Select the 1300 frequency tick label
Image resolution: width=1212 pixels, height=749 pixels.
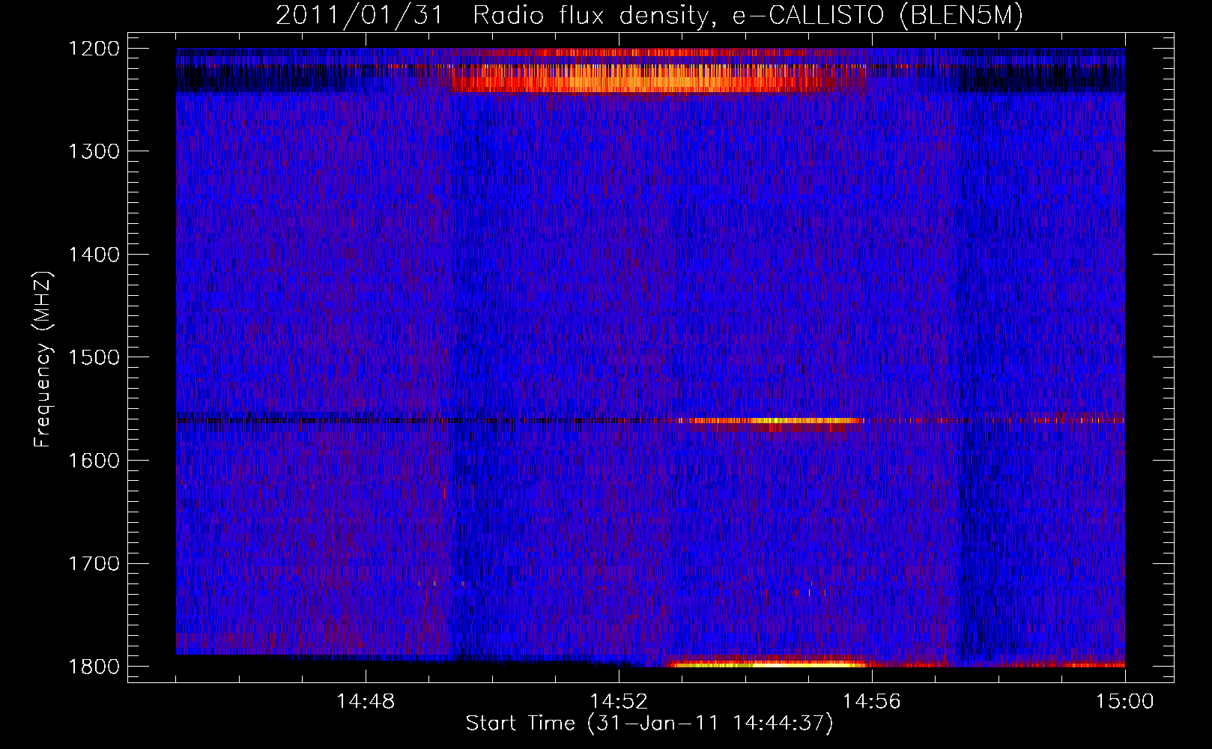point(94,151)
